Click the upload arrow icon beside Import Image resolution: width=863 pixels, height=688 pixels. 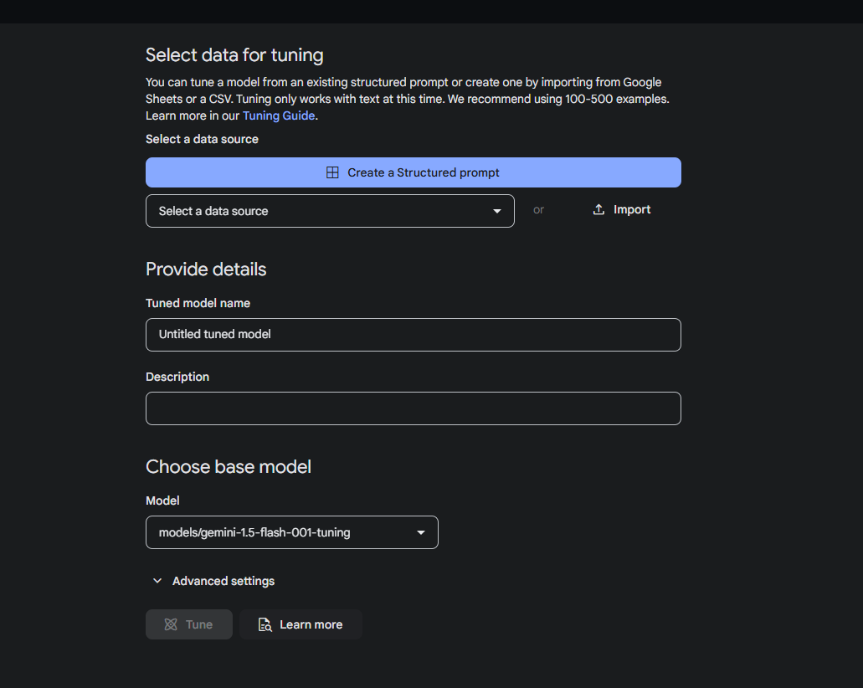click(x=598, y=210)
